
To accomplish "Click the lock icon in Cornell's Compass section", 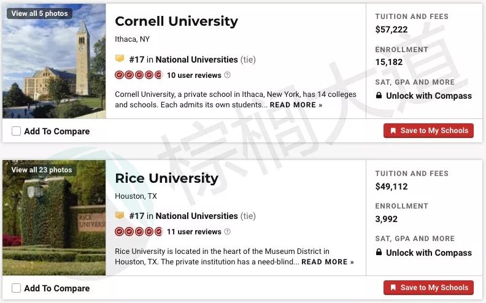I will coord(379,95).
